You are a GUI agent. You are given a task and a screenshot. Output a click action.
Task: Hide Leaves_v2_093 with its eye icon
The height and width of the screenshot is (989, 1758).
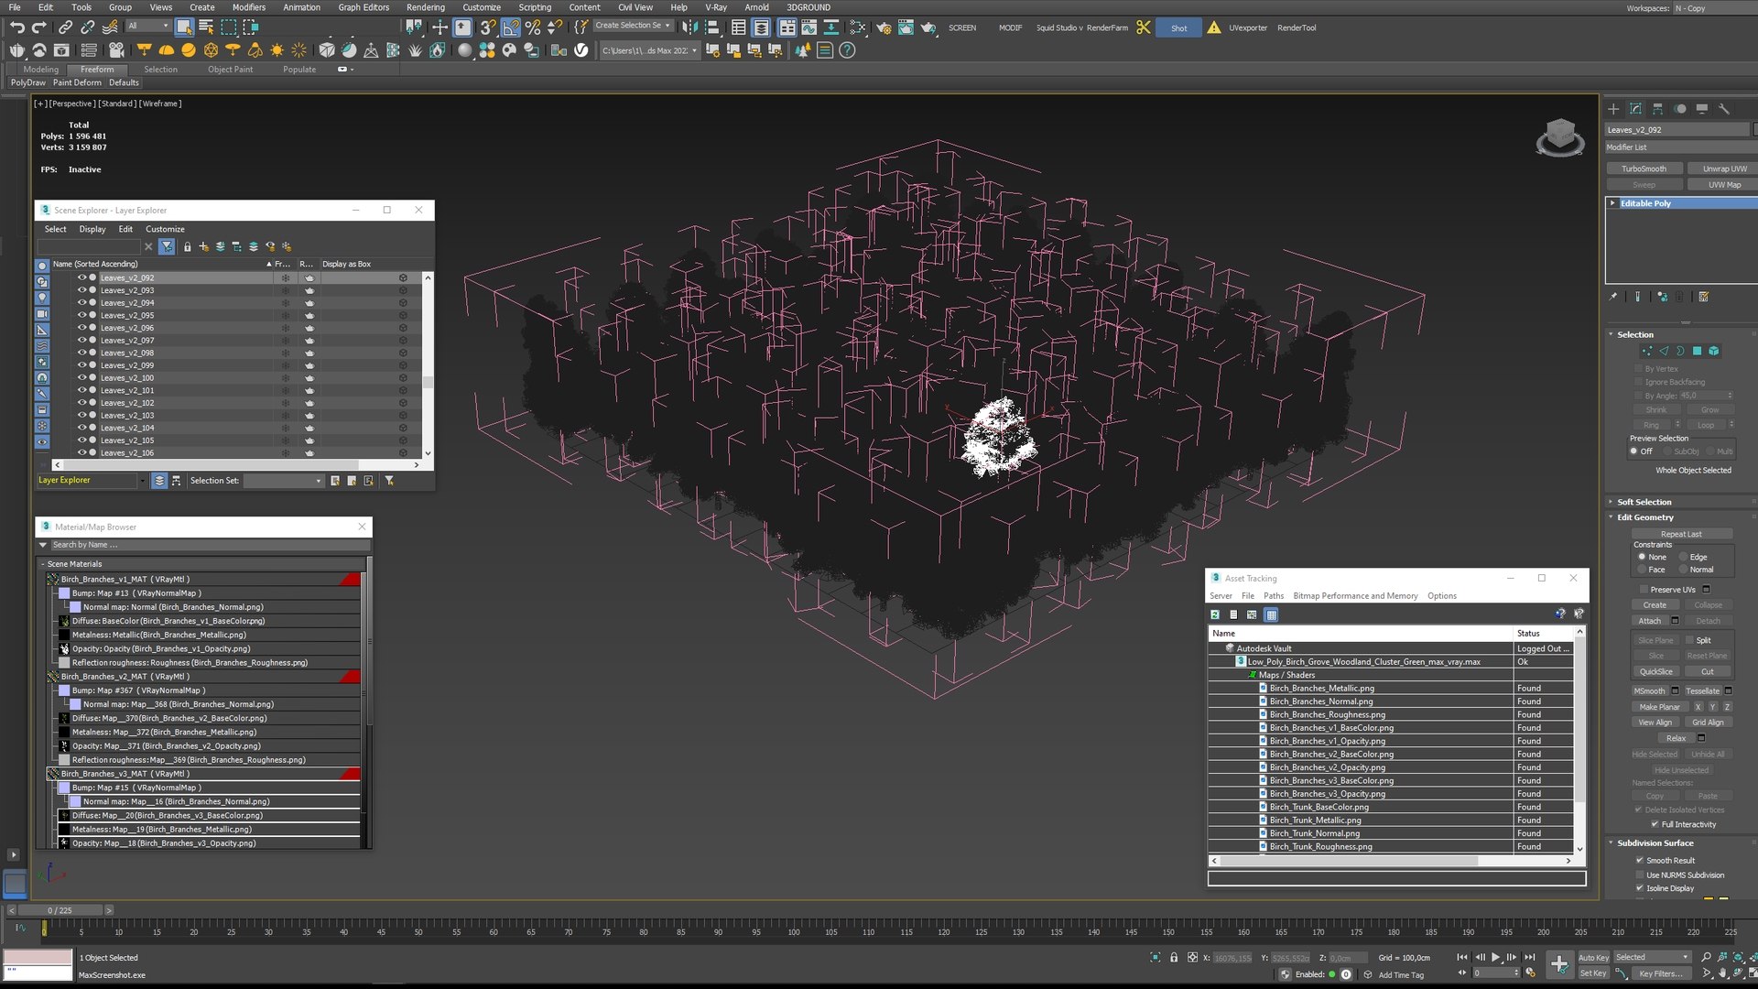coord(81,290)
